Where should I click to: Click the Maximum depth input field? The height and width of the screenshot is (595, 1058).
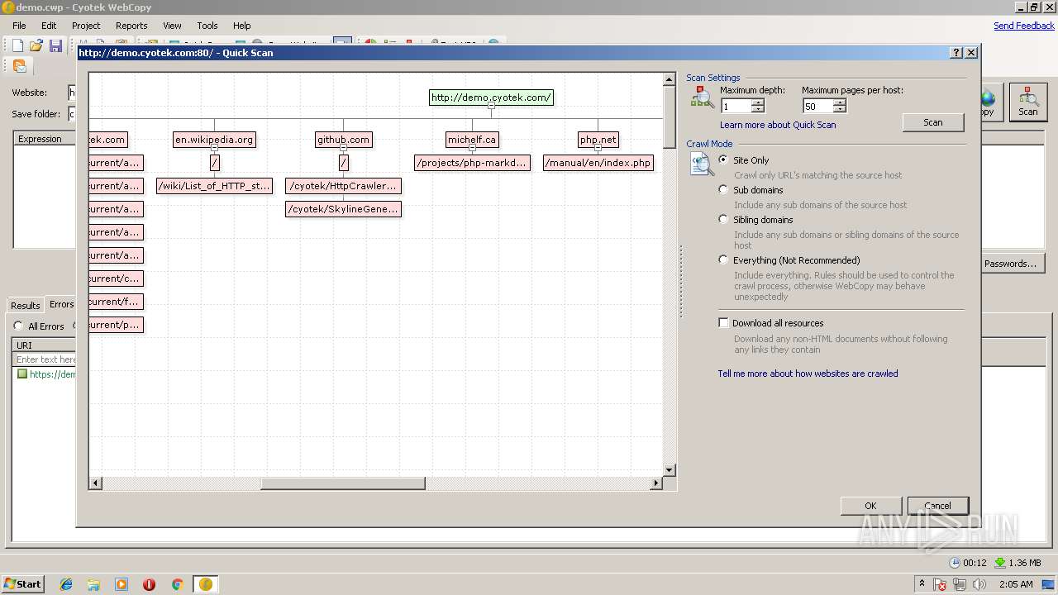tap(736, 107)
